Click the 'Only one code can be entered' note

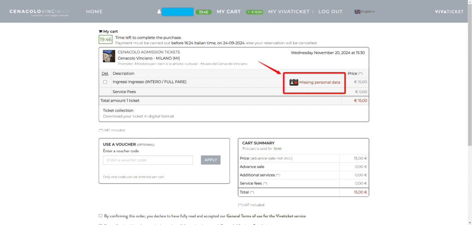pos(133,177)
